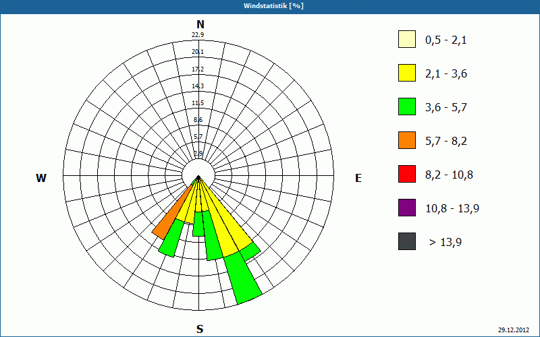Click the '2,1 - 3,6' legend label
The height and width of the screenshot is (337, 540).
(446, 74)
